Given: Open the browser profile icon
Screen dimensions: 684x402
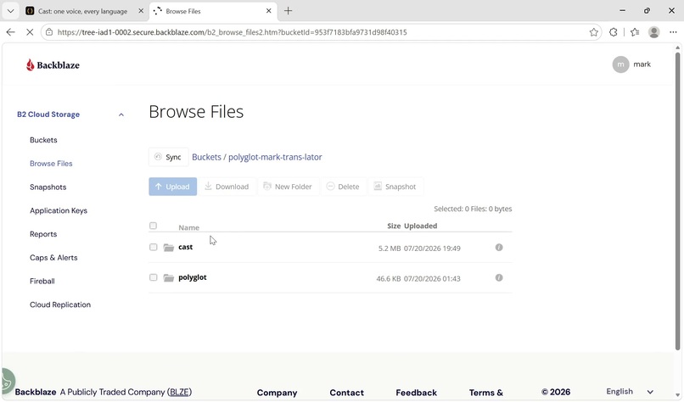Looking at the screenshot, I should point(654,32).
